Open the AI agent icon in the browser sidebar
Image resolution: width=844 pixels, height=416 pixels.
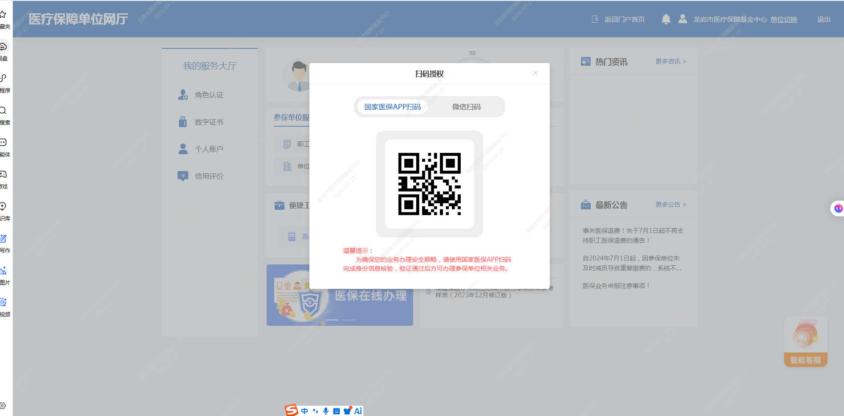coord(4,143)
